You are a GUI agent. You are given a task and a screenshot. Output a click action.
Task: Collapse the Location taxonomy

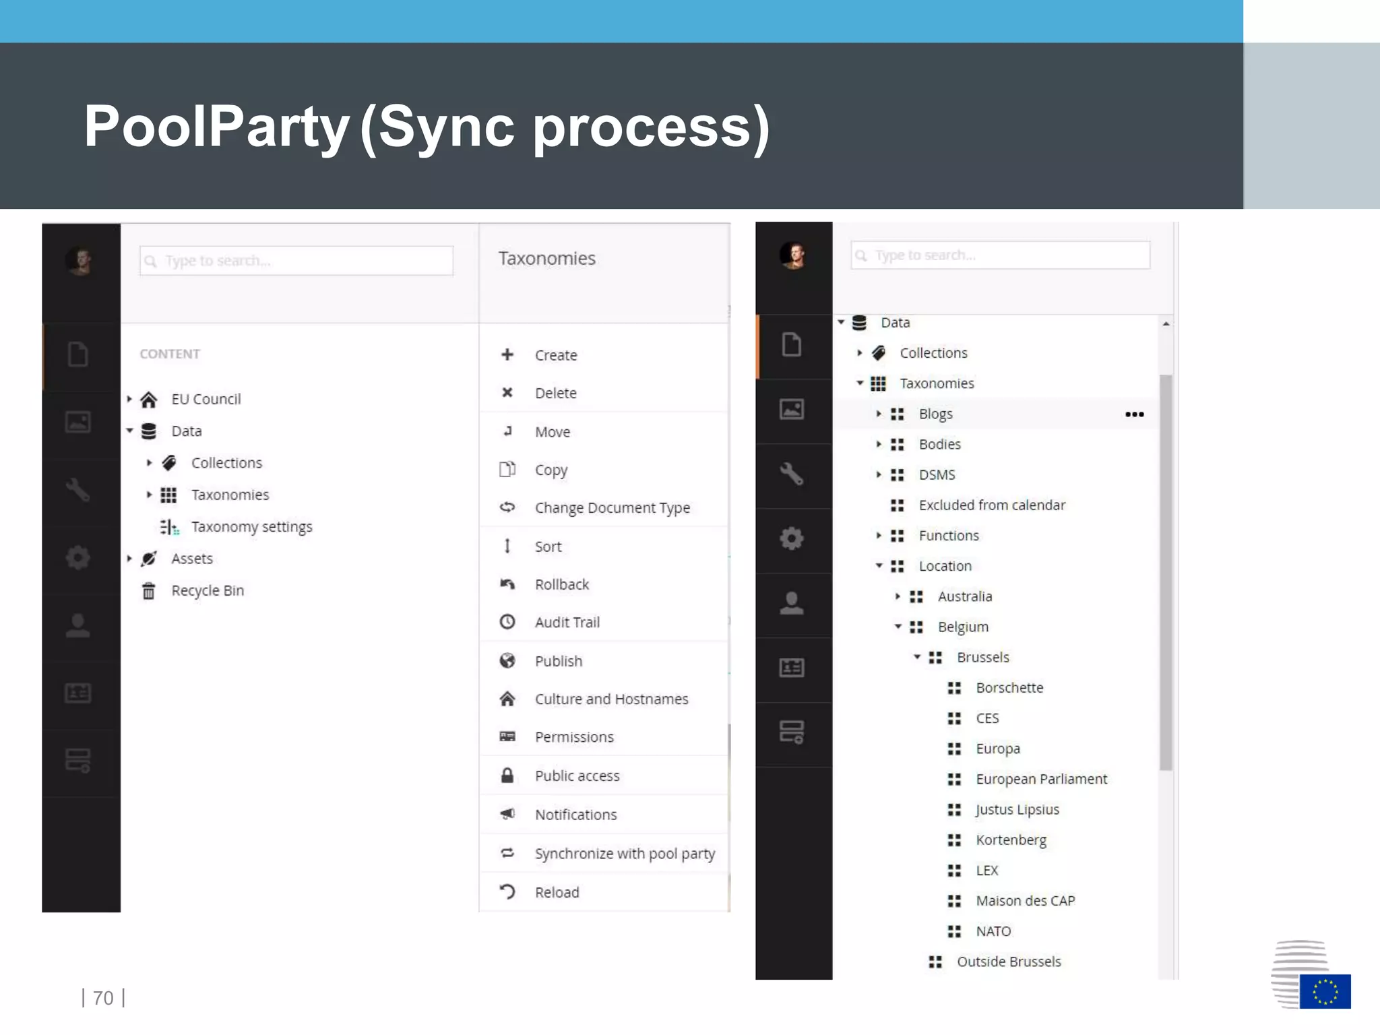coord(879,565)
